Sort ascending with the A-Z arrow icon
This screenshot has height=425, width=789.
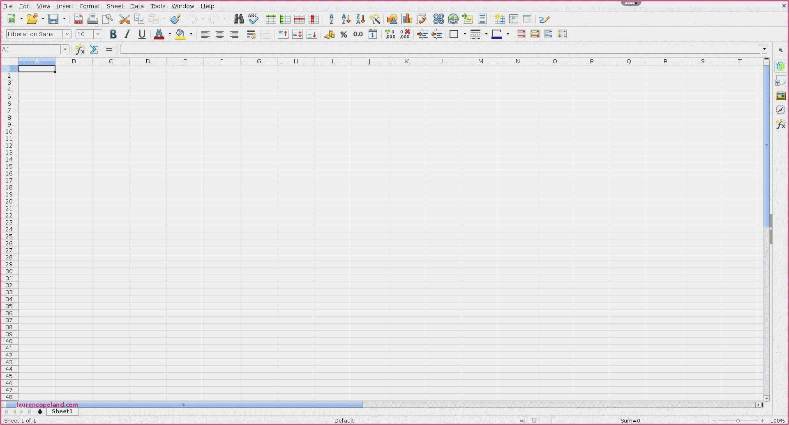click(x=346, y=19)
